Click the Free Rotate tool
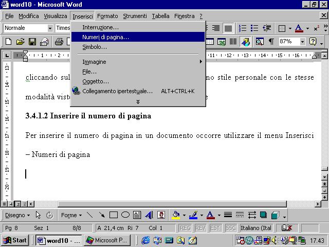 click(50, 215)
